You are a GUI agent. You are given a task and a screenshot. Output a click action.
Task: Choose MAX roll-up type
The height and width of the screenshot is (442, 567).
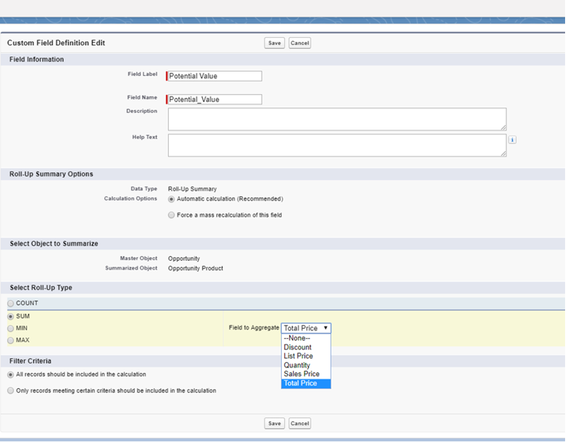click(11, 340)
